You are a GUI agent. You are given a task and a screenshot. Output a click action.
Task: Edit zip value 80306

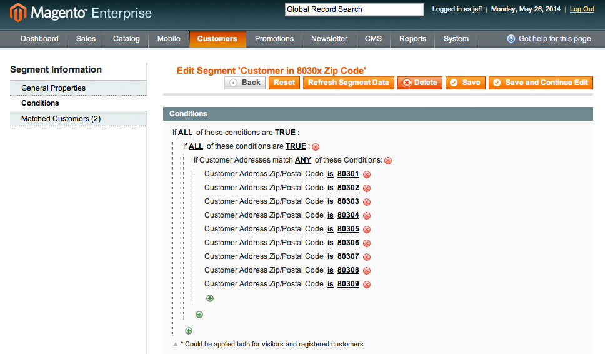click(x=348, y=243)
